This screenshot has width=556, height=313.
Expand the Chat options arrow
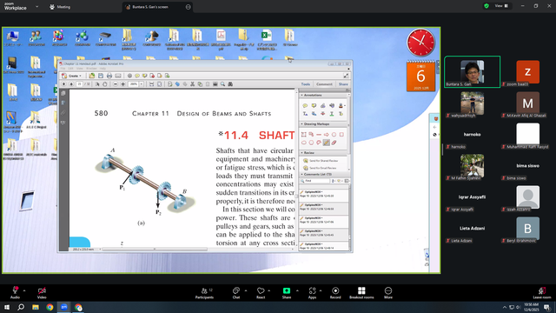[x=245, y=290]
